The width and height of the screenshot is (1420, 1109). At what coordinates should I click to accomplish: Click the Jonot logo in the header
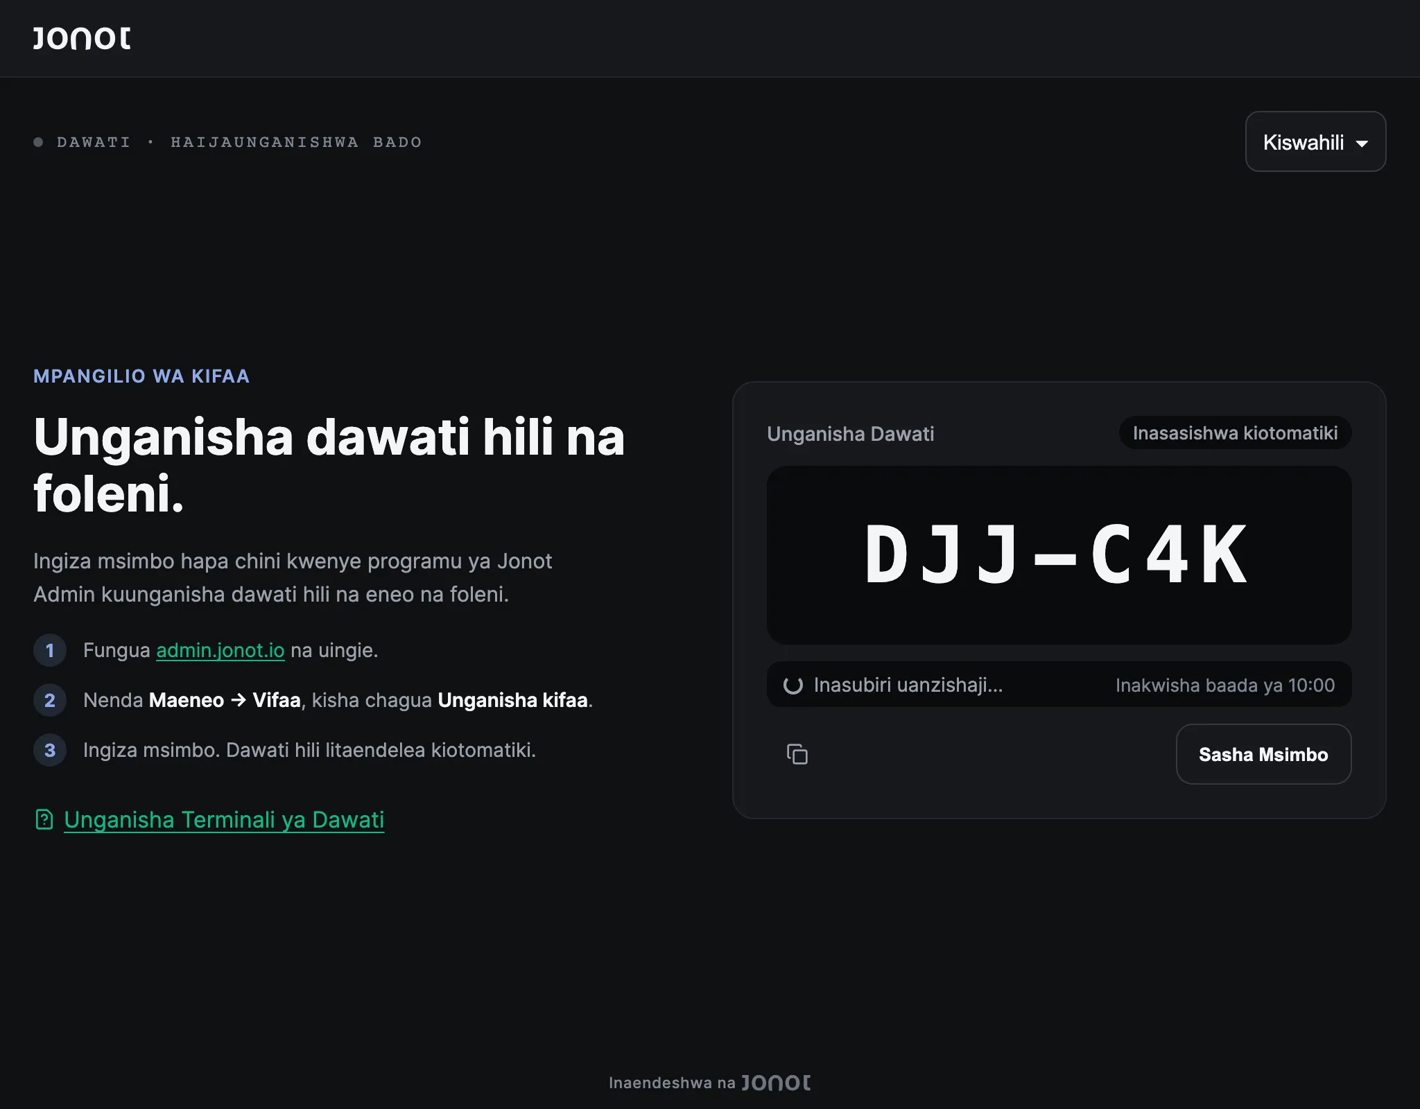coord(82,38)
